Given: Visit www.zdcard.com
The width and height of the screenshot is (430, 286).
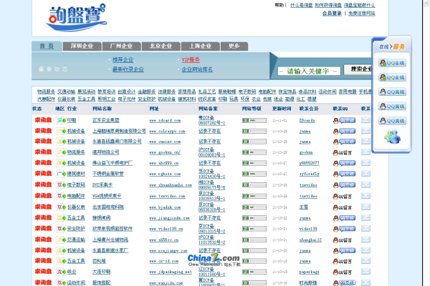Looking at the screenshot, I should point(165,120).
